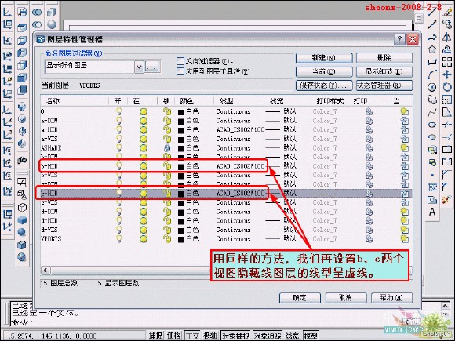The image size is (455, 341).
Task: Click the ellipsis button beside filter dropdown
Action: click(152, 67)
